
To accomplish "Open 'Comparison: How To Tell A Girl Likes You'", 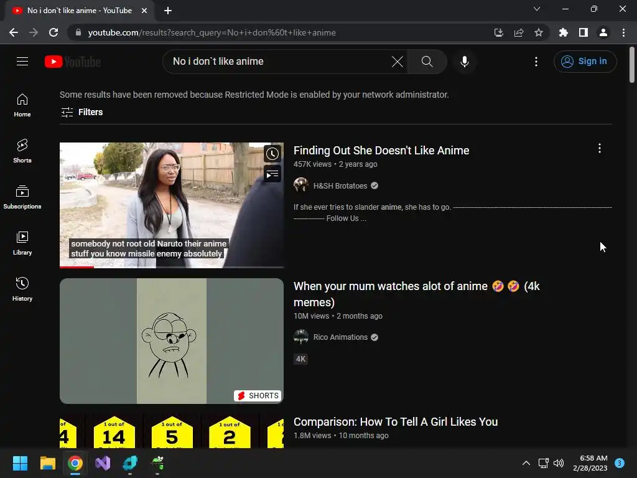I will [x=396, y=422].
